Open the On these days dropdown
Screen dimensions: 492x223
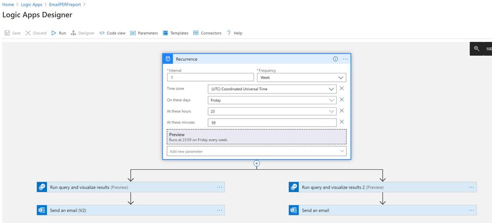pos(272,100)
